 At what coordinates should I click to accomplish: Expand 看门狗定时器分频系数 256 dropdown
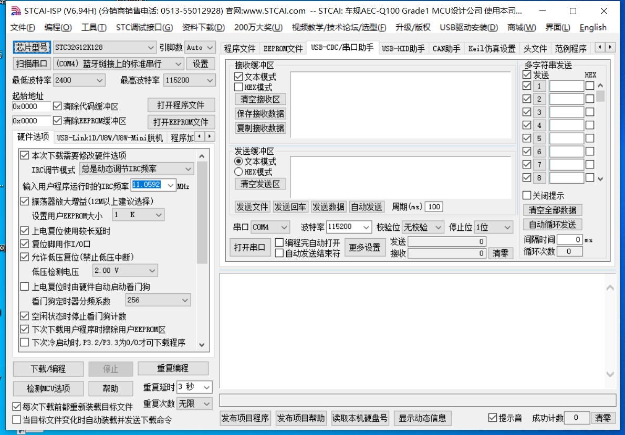tap(158, 300)
